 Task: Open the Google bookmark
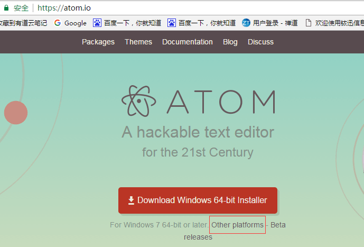(70, 23)
